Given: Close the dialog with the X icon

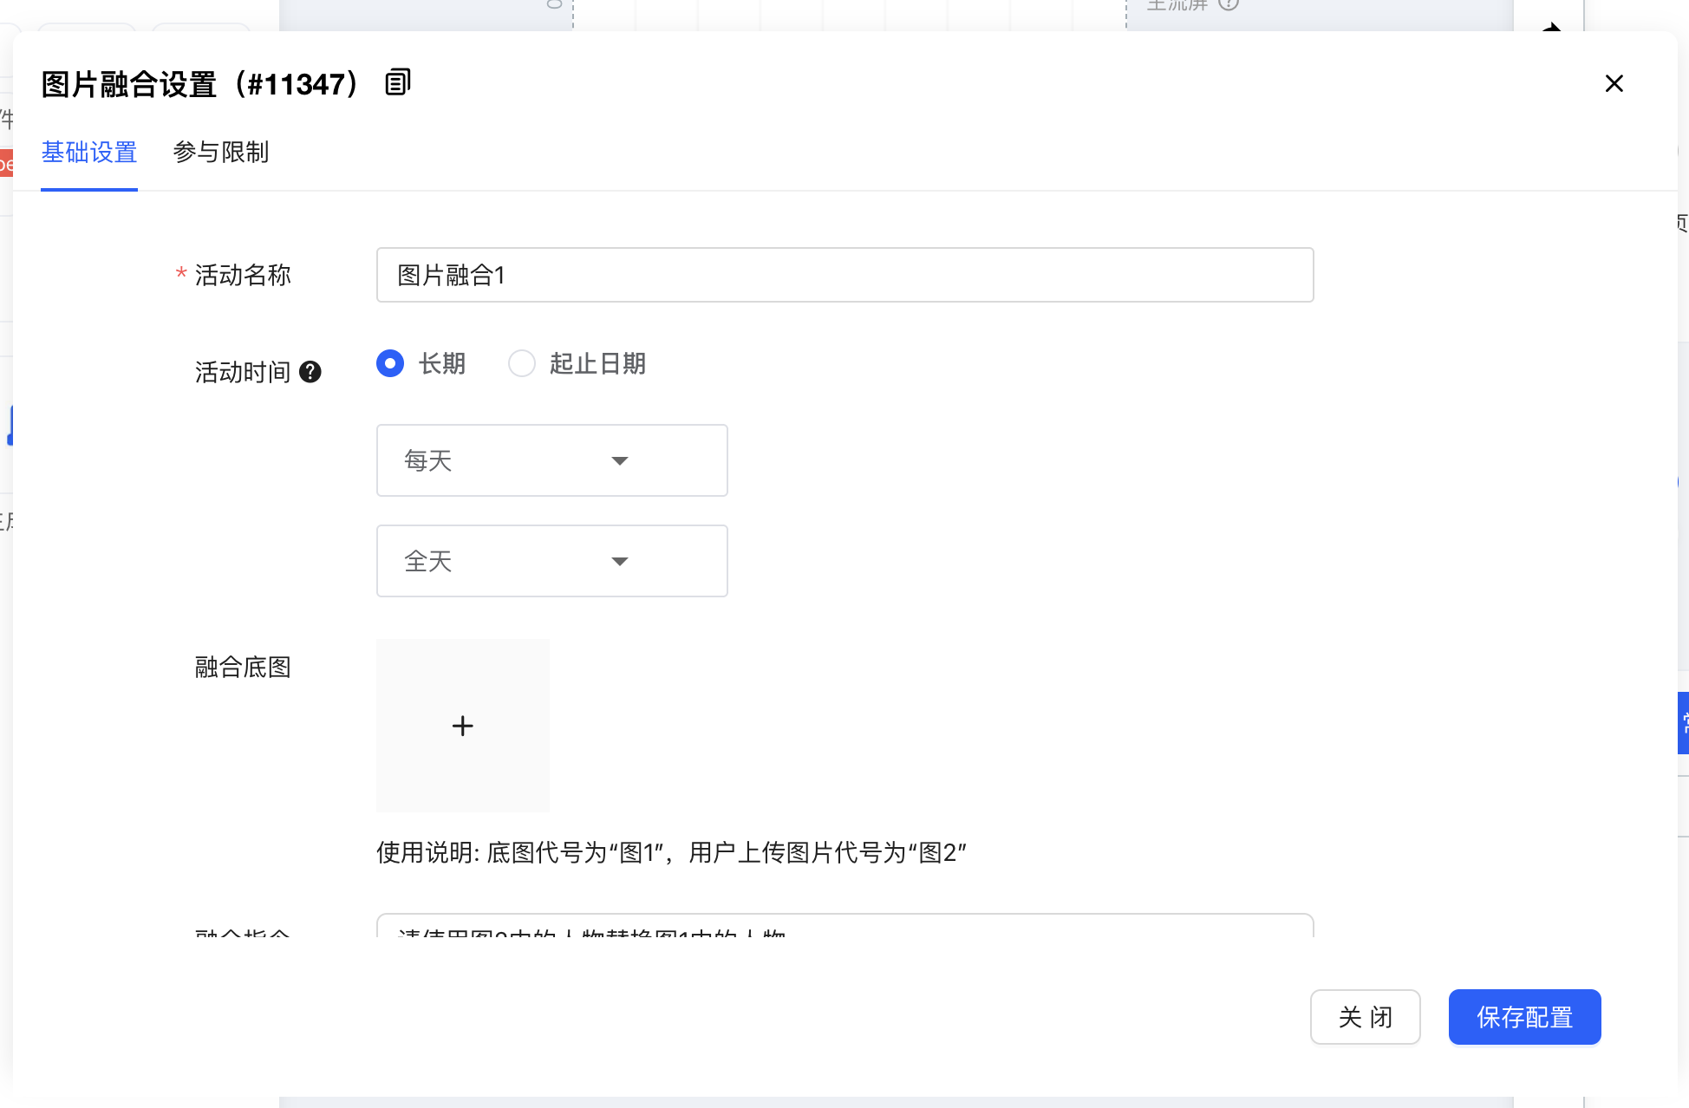Looking at the screenshot, I should [1614, 83].
